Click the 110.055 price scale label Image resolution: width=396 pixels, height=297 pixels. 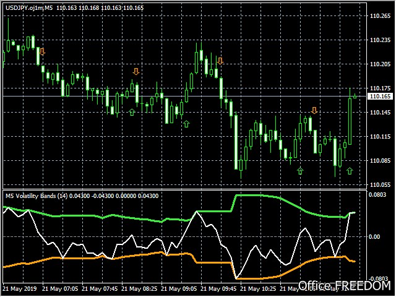coord(380,184)
